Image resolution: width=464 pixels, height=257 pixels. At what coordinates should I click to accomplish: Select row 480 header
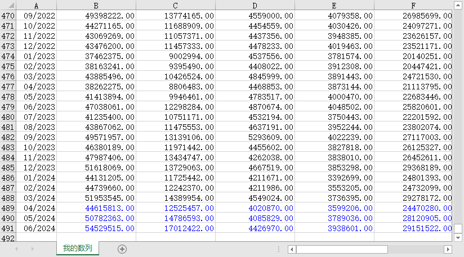pos(8,117)
